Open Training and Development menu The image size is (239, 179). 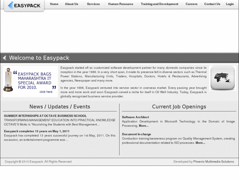pos(159,4)
